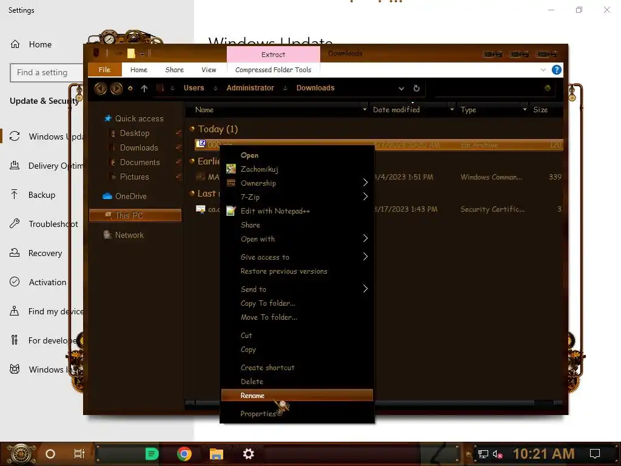
Task: Open the steampunk Start button
Action: point(21,454)
